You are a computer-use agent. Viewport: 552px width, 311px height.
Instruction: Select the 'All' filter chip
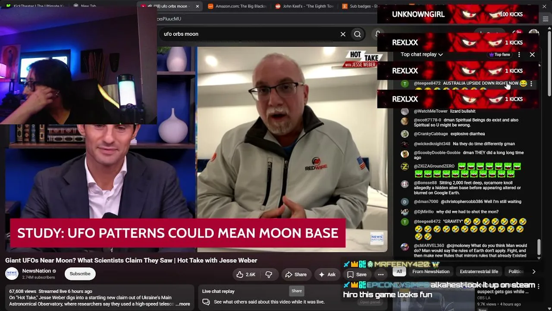click(399, 271)
